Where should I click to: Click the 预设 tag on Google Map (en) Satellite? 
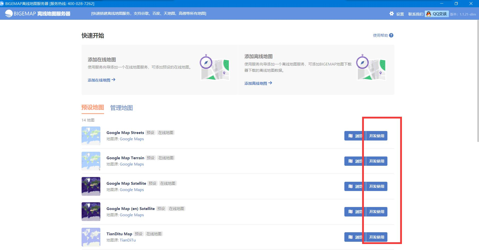click(x=161, y=208)
